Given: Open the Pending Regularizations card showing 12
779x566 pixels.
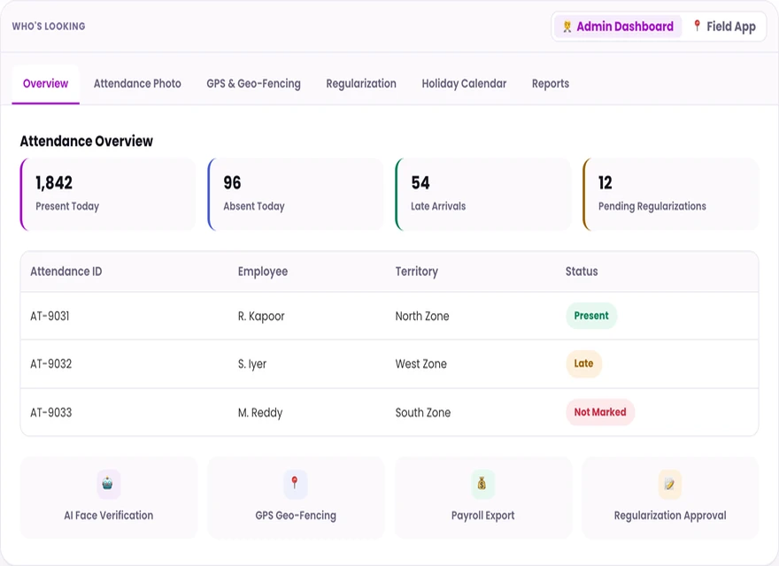Looking at the screenshot, I should 671,195.
